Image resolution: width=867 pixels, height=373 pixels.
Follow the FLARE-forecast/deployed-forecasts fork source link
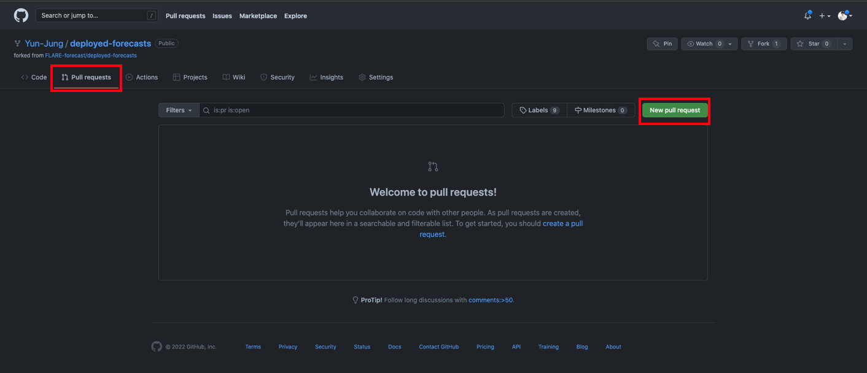[91, 55]
